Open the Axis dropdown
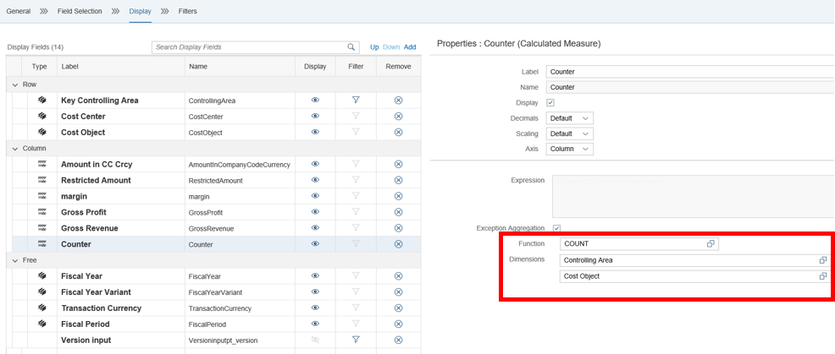Viewport: 835px width, 354px height. coord(570,149)
